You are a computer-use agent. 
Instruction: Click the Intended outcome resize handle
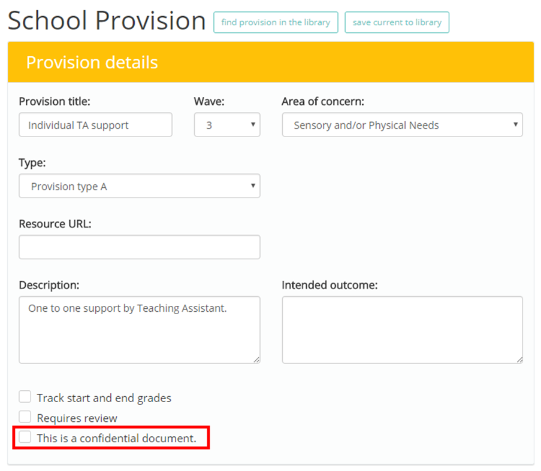(519, 360)
